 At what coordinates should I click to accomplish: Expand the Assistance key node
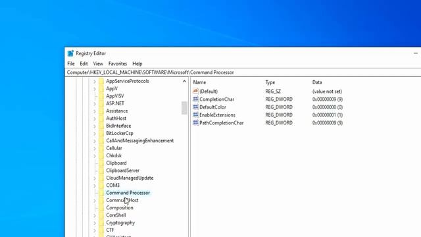pos(95,111)
